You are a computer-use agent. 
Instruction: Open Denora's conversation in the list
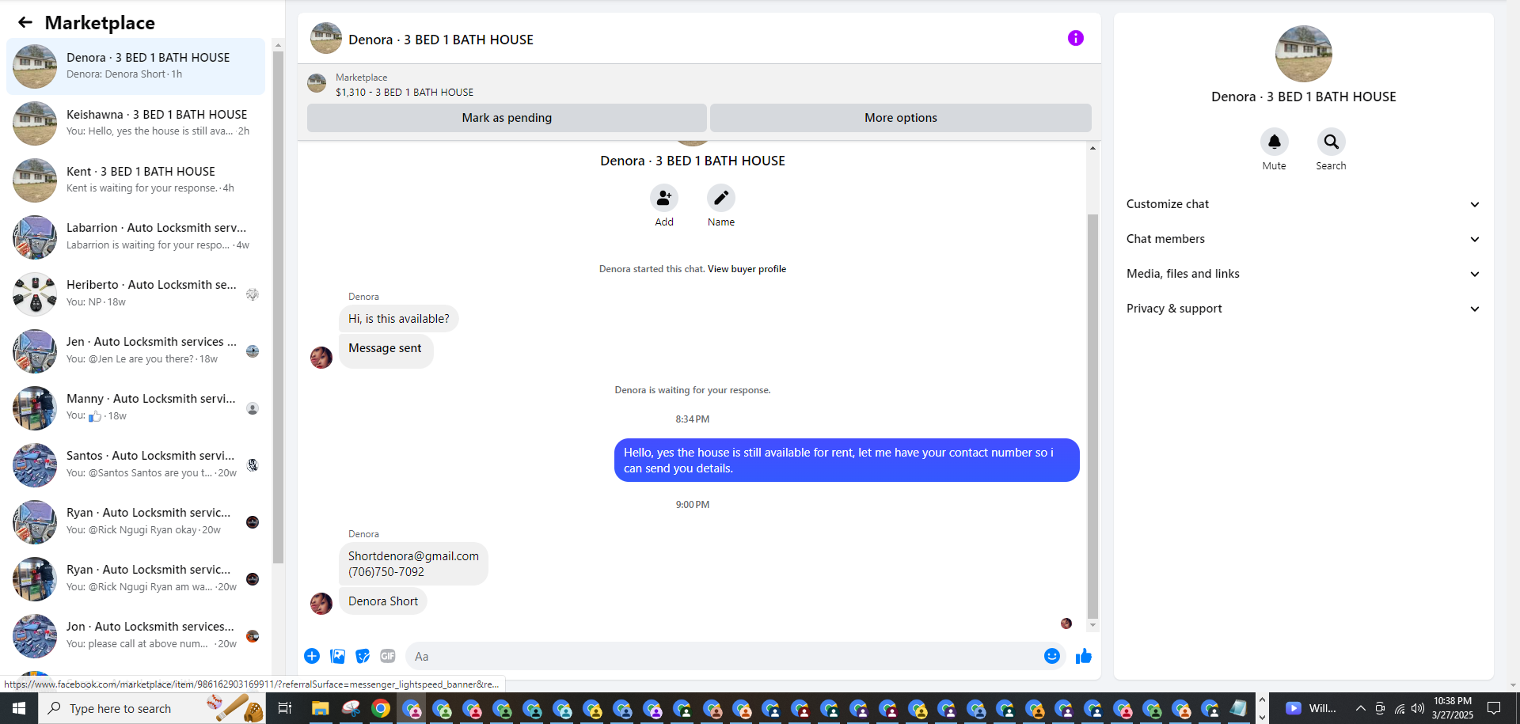coord(136,66)
